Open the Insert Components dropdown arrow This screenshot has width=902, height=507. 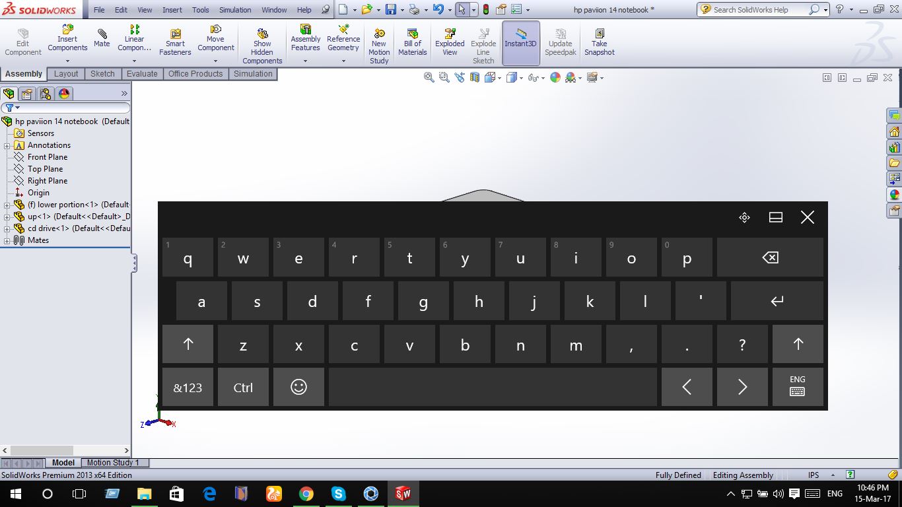coord(67,61)
